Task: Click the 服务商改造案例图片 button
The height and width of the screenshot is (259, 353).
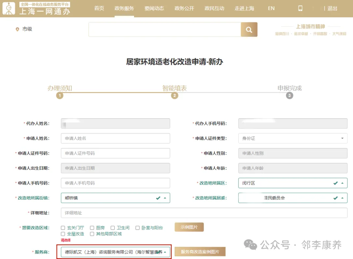Action: coord(200,251)
